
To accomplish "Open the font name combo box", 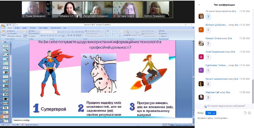I will tap(46, 32).
